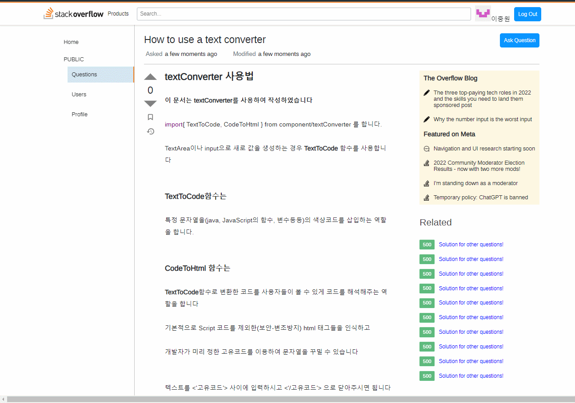Open Users in the sidebar

(79, 95)
